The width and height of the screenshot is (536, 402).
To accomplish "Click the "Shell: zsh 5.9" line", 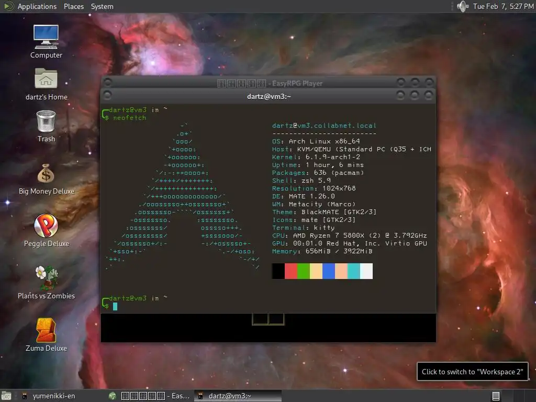I will (x=301, y=181).
